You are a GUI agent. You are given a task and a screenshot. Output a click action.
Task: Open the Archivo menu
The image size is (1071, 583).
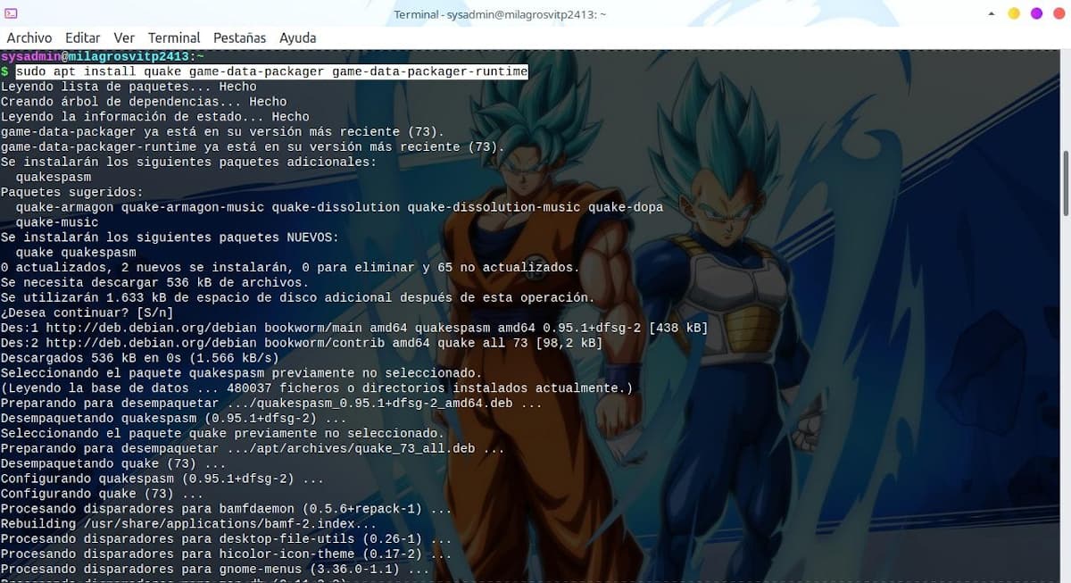pos(29,37)
